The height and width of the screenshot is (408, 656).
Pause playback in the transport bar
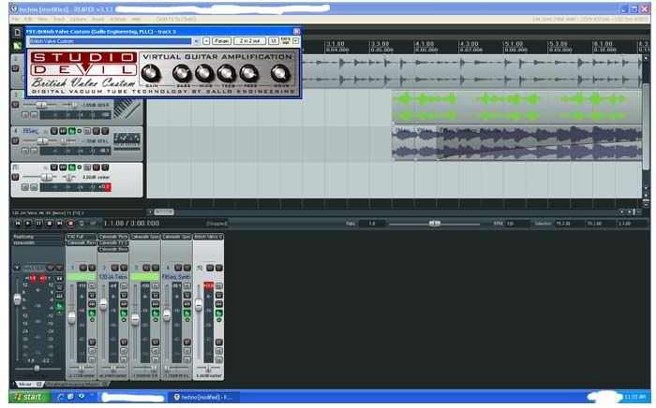(38, 224)
